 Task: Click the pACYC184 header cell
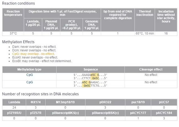[164, 113]
